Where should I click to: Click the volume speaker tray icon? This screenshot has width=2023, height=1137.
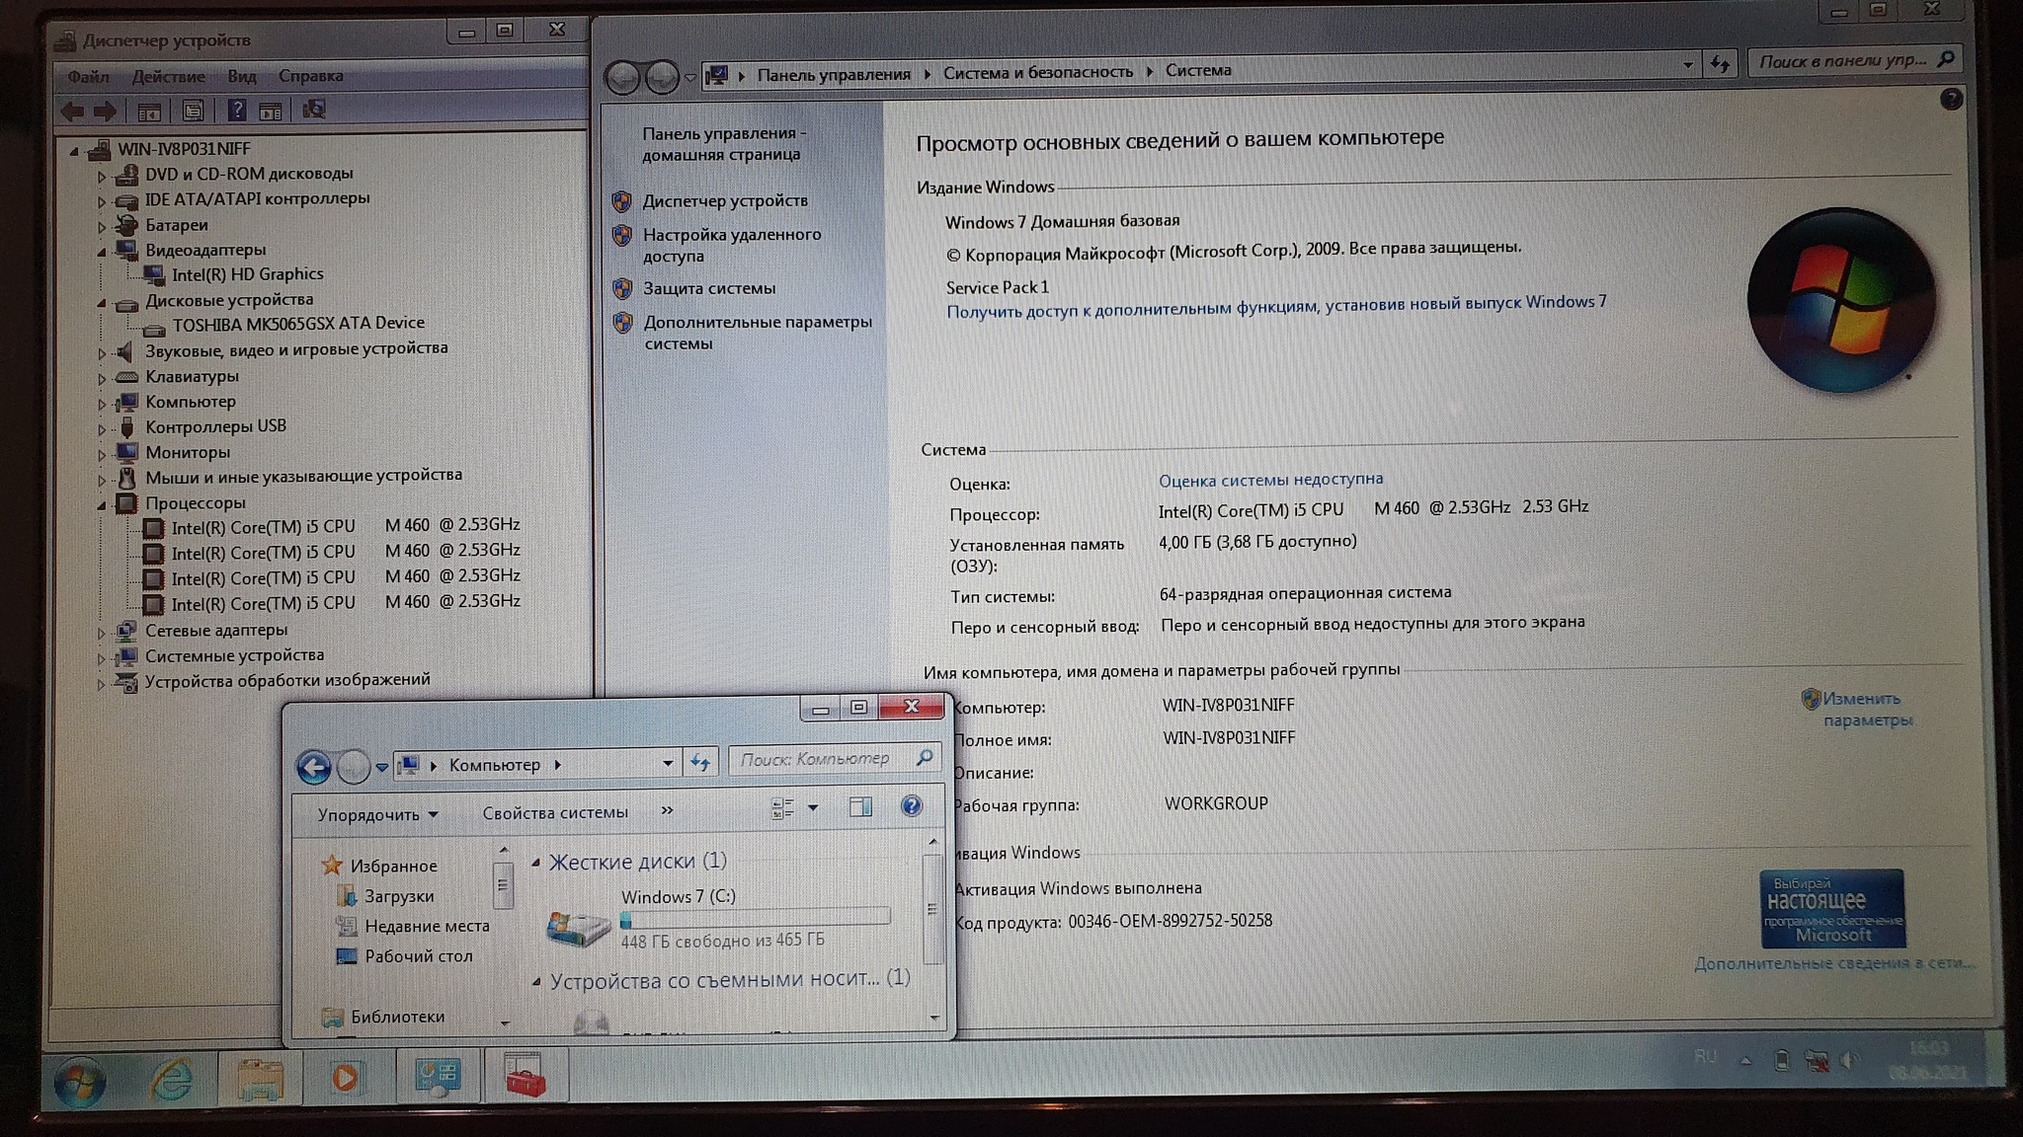pos(1848,1061)
